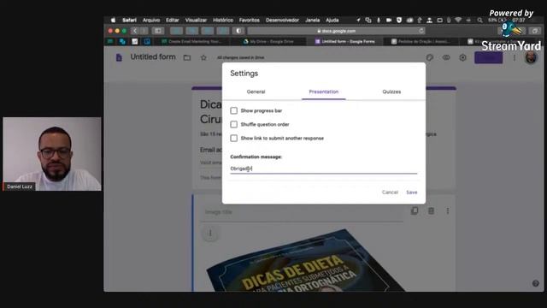547x308 pixels.
Task: Open the Visualizar menu
Action: pos(196,21)
